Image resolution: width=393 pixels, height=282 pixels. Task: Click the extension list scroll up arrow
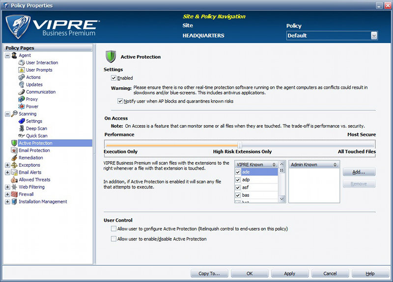[x=282, y=164]
